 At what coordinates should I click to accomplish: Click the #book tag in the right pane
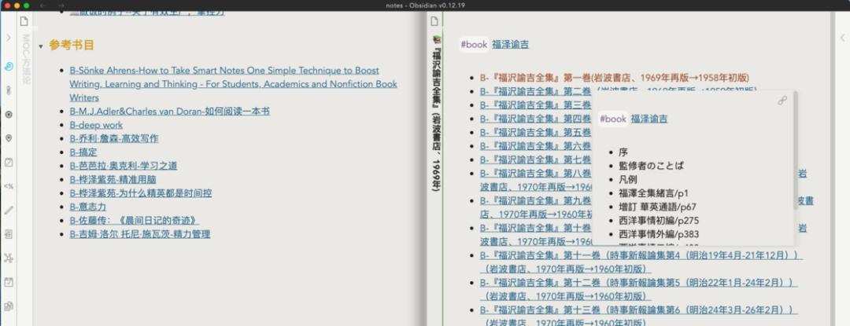click(x=474, y=45)
